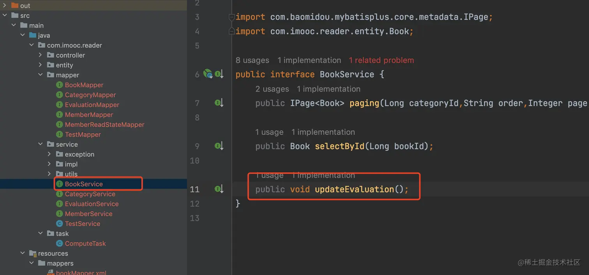Click BookMapper's interface icon

click(x=60, y=85)
